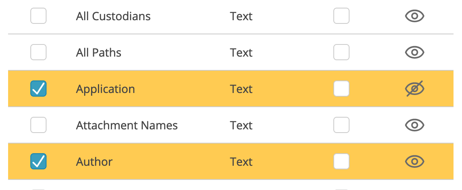462x190 pixels.
Task: Click the eye icon in All Custodians row
Action: [x=414, y=16]
